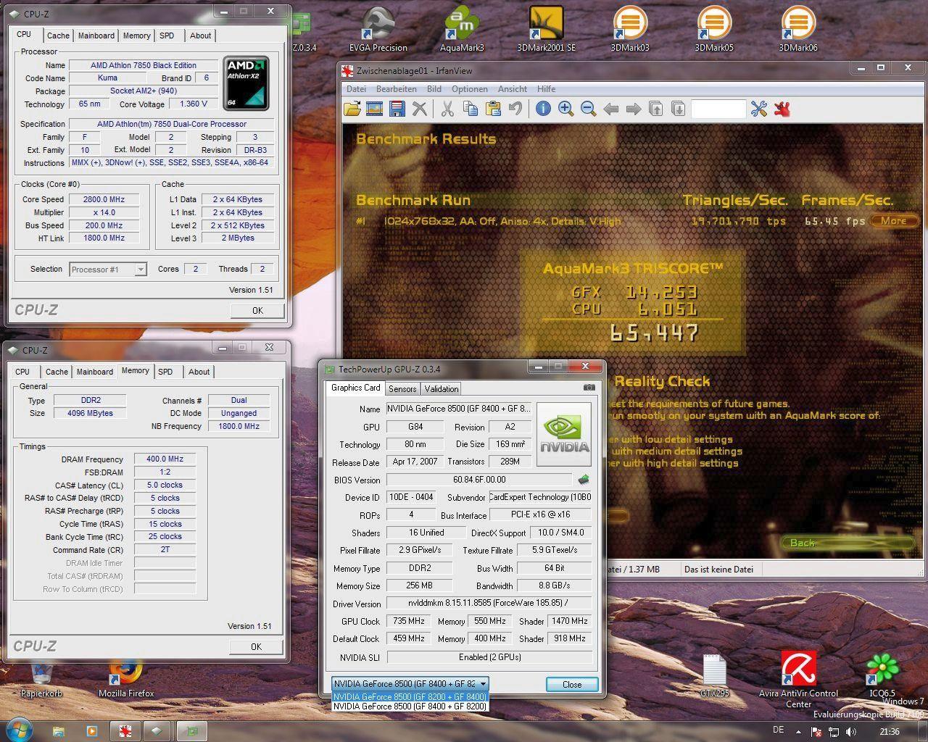Click the volume speaker icon in the tray
The height and width of the screenshot is (742, 928).
point(850,732)
